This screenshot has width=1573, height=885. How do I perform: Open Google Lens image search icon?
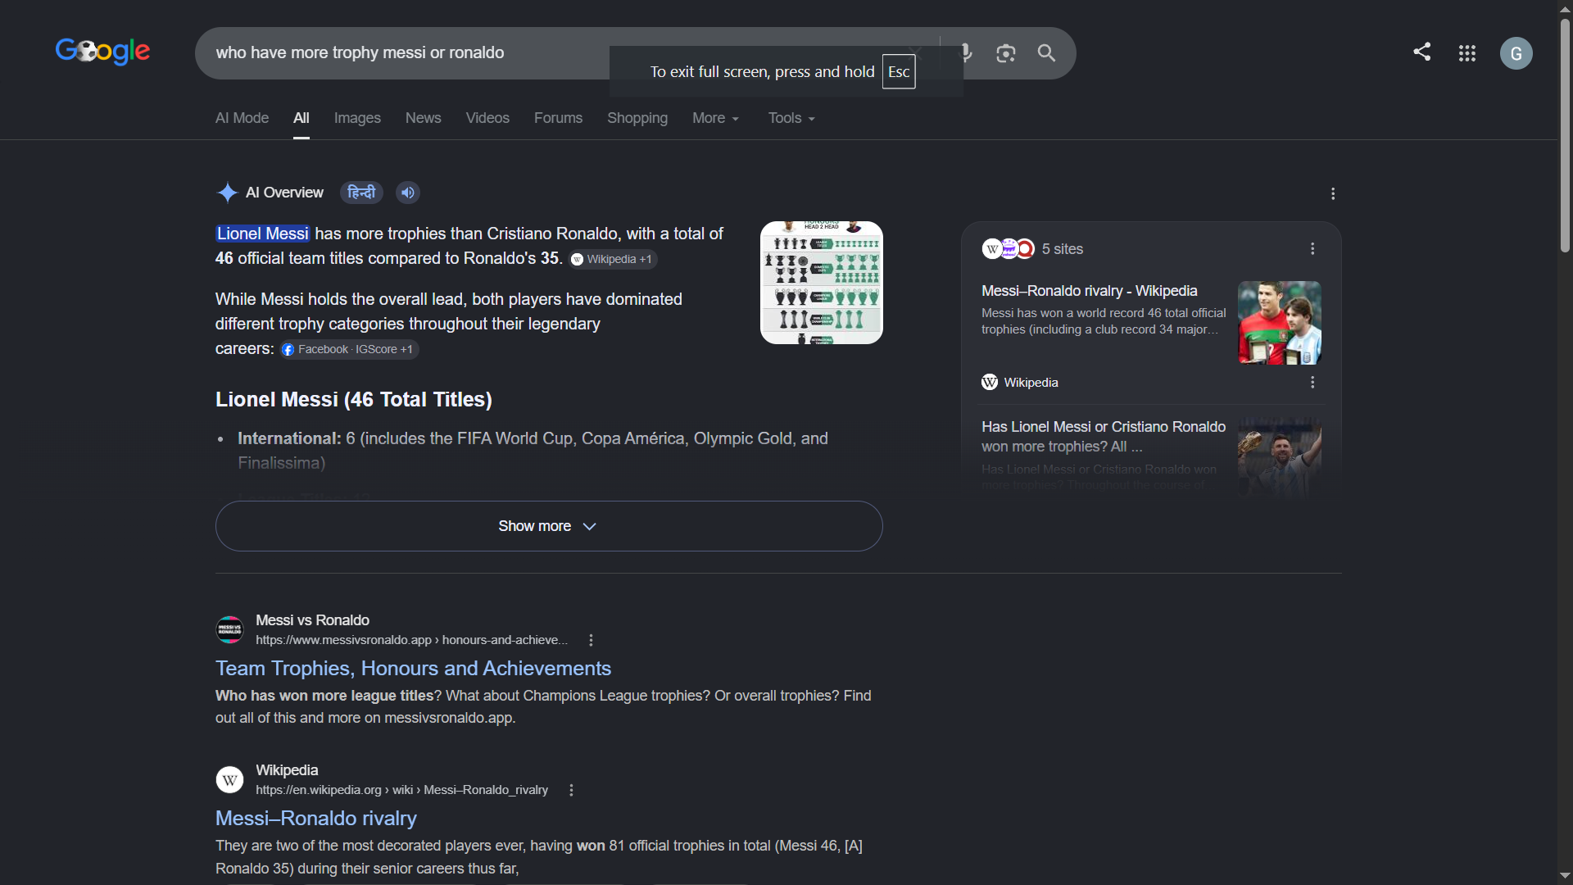coord(1006,53)
